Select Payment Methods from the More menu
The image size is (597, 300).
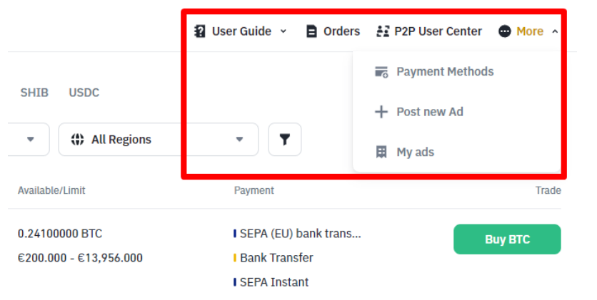(x=445, y=72)
